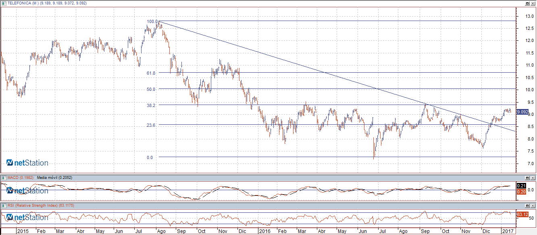Screen dimensions: 537x235
Task: Click the TELEFONICA panel icon
Action: coord(4,3)
